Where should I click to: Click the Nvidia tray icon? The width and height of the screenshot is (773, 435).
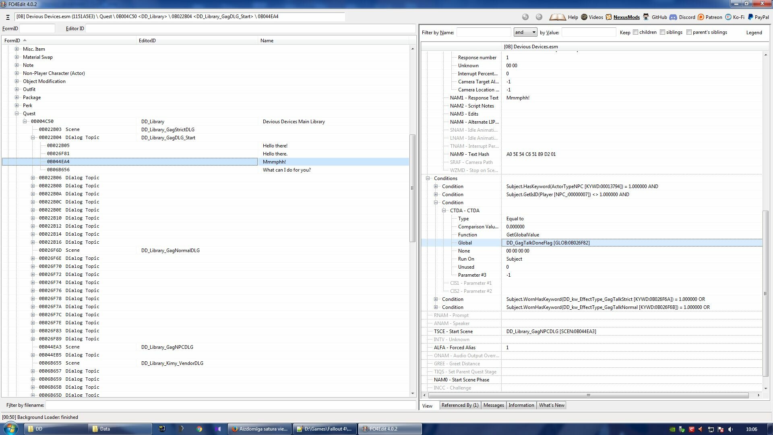click(x=672, y=429)
